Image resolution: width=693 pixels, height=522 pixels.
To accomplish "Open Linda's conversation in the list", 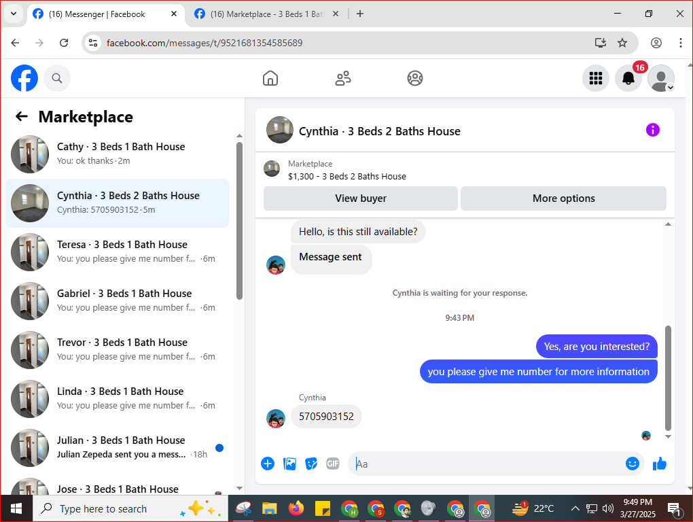I will click(x=117, y=399).
